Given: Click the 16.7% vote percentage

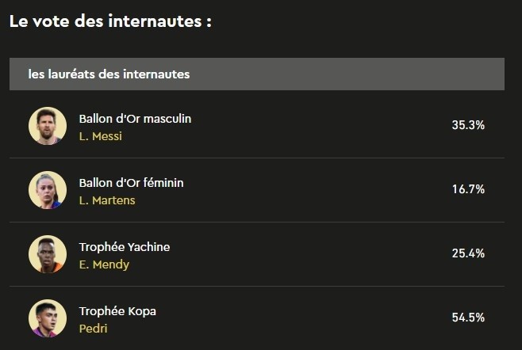Looking at the screenshot, I should 468,189.
